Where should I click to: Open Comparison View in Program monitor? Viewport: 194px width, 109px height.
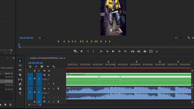click(151, 51)
